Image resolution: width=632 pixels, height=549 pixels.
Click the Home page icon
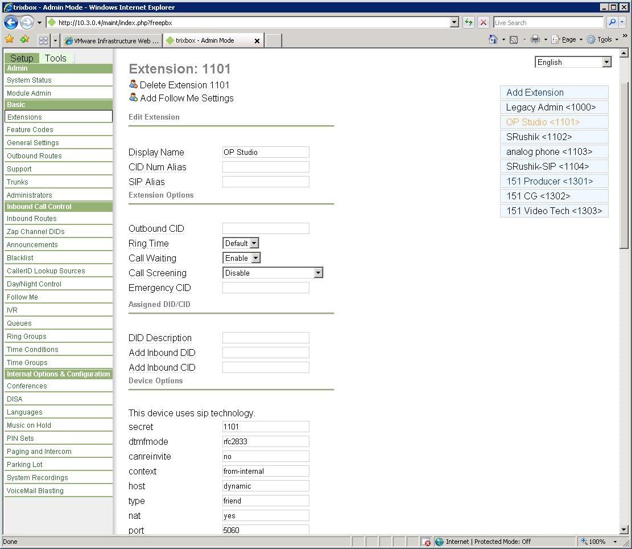coord(493,39)
